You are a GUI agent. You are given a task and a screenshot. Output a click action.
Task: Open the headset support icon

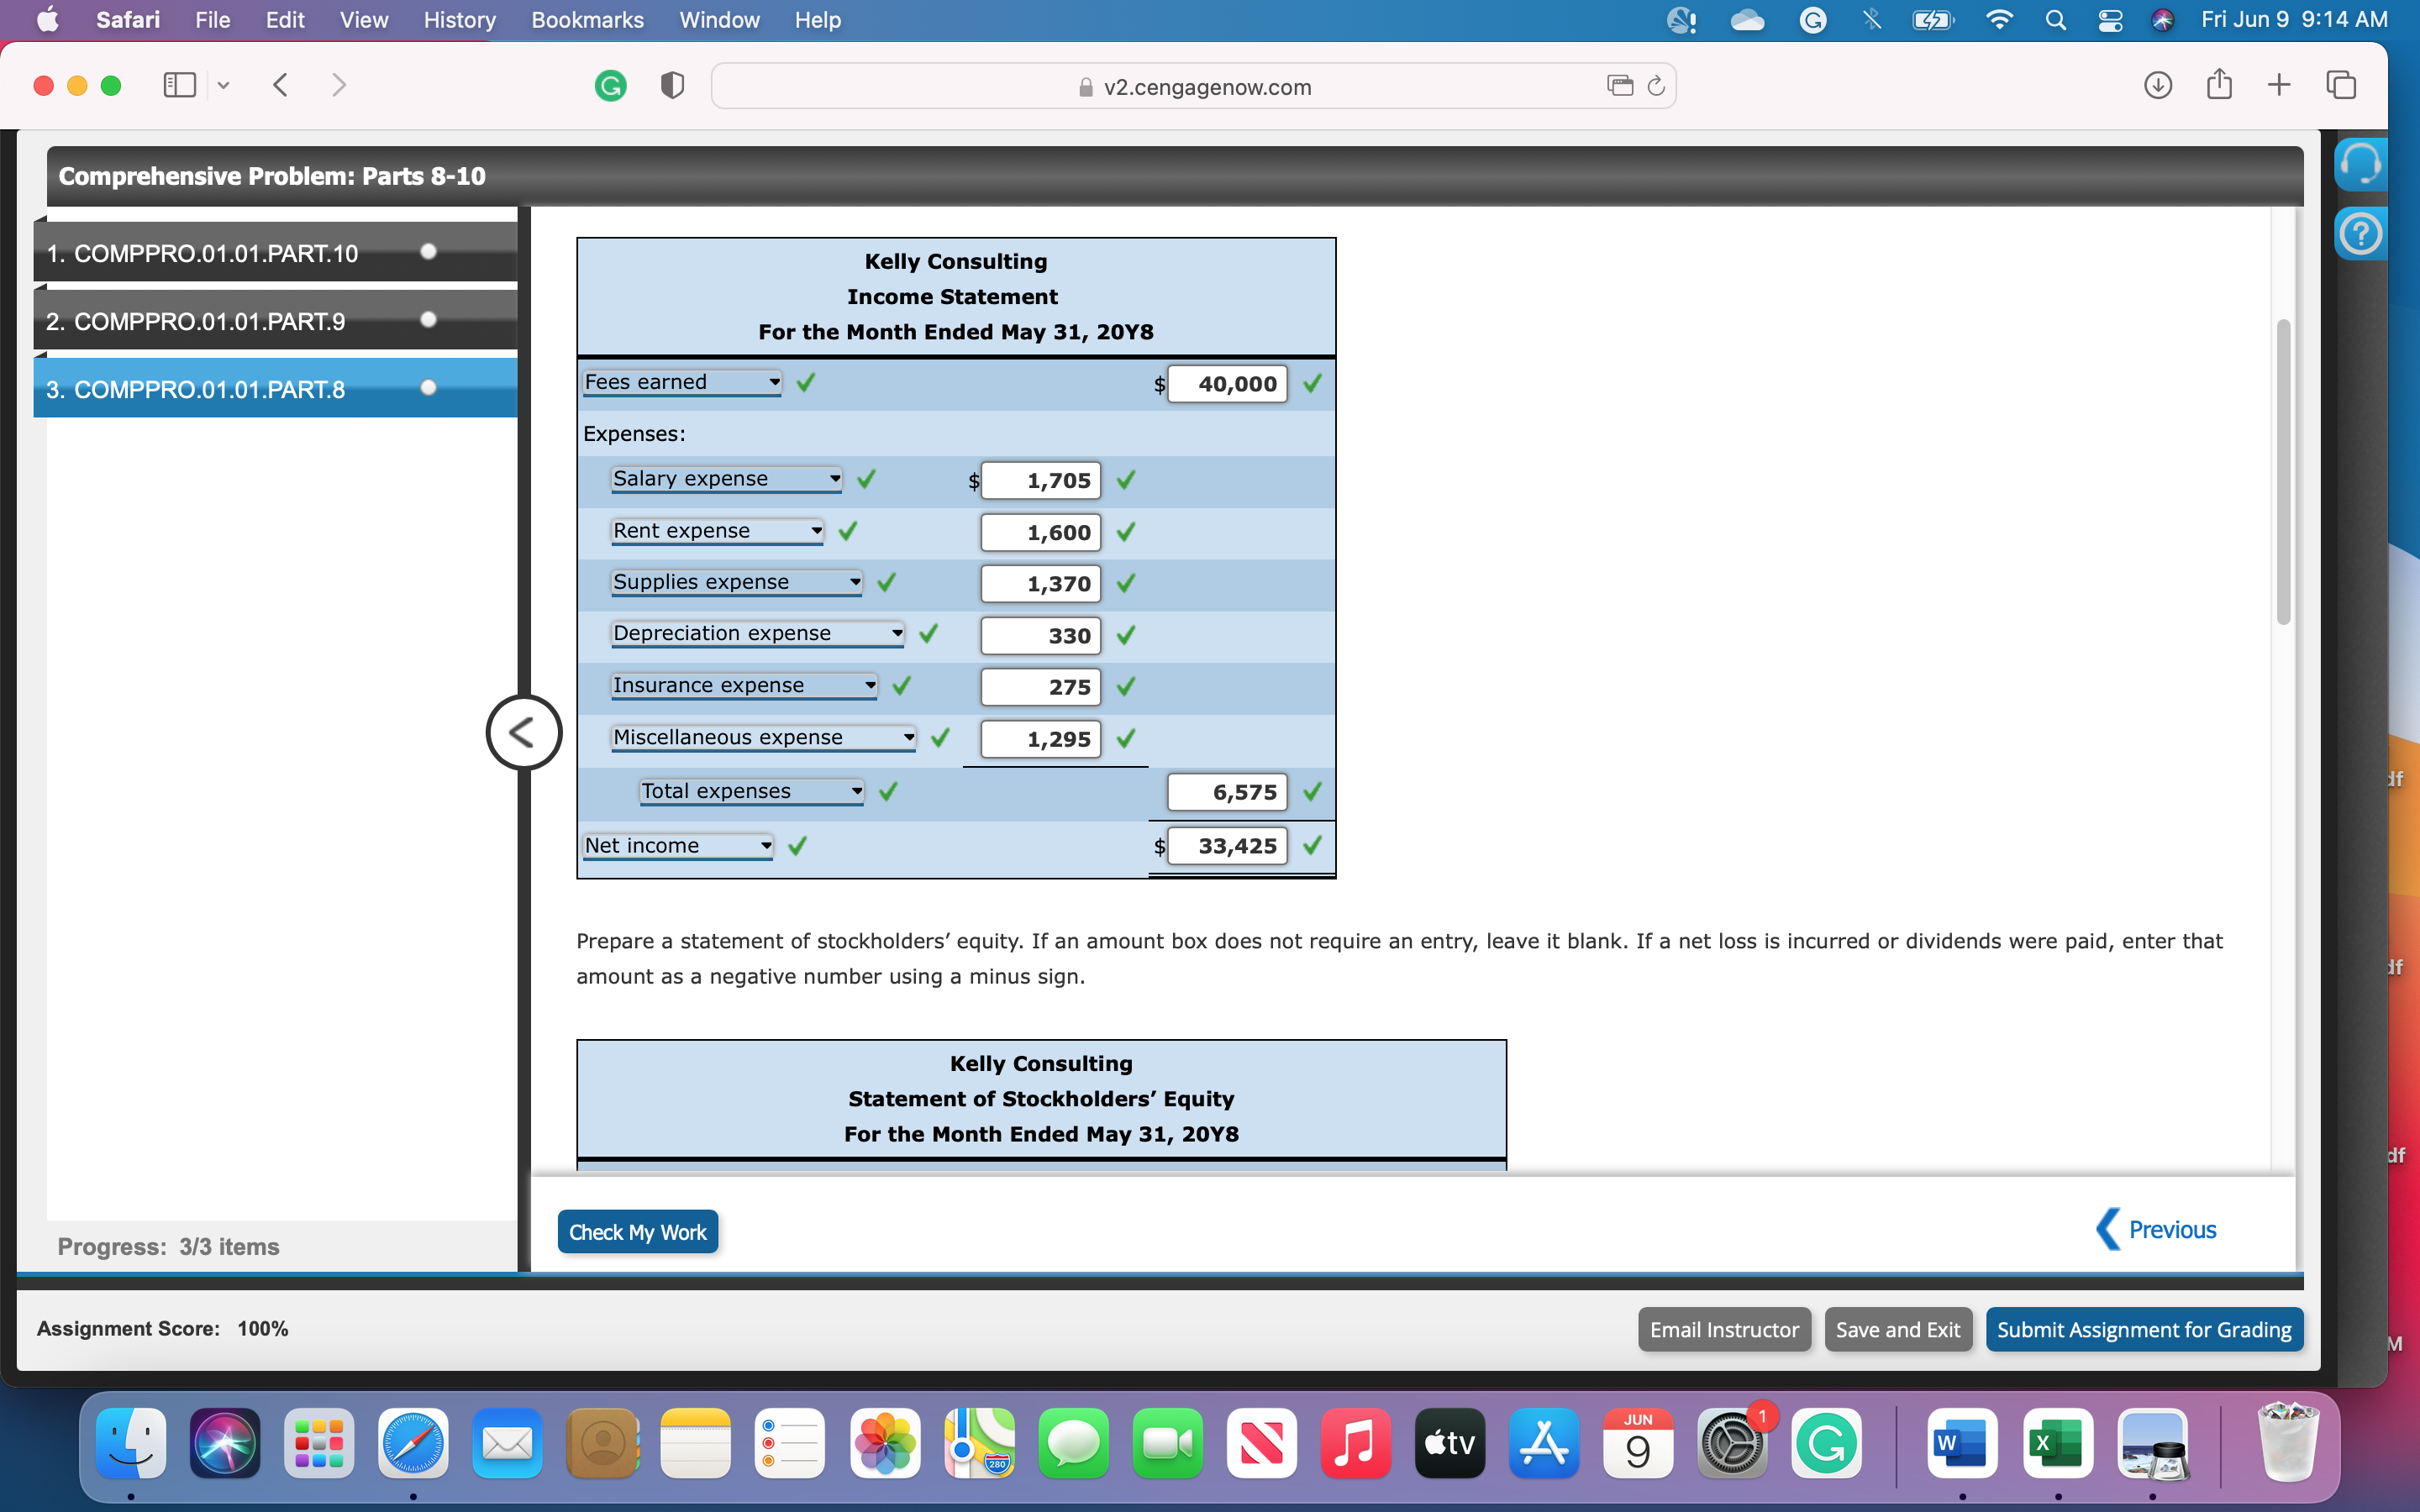click(2360, 163)
